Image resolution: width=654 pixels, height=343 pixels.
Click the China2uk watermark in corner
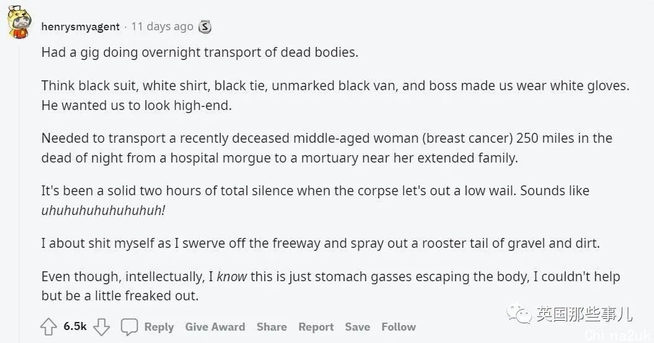(x=618, y=335)
